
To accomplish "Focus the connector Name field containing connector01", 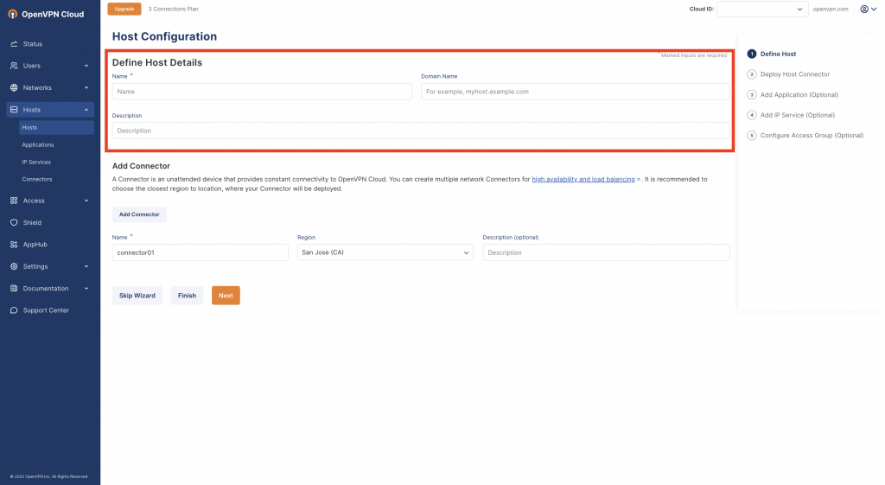I will [x=201, y=252].
